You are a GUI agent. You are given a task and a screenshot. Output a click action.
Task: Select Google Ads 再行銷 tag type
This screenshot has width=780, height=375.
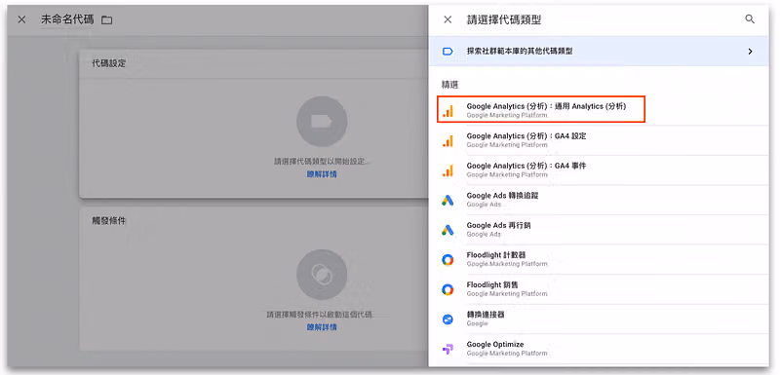tap(599, 230)
